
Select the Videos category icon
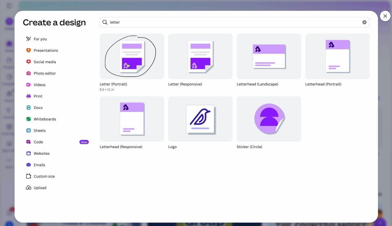pos(28,85)
